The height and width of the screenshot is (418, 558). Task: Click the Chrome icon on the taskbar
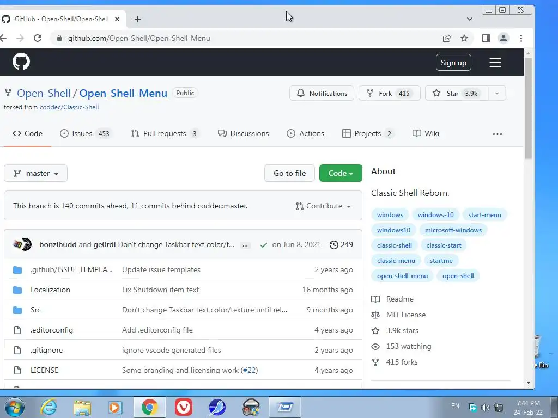(150, 407)
